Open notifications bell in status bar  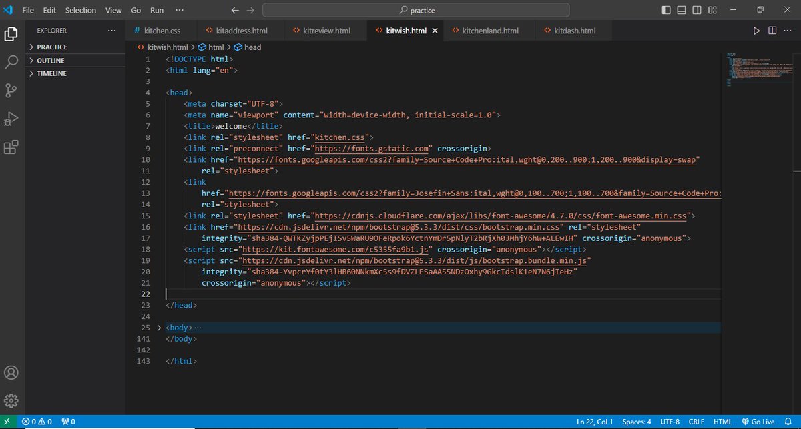pos(788,422)
